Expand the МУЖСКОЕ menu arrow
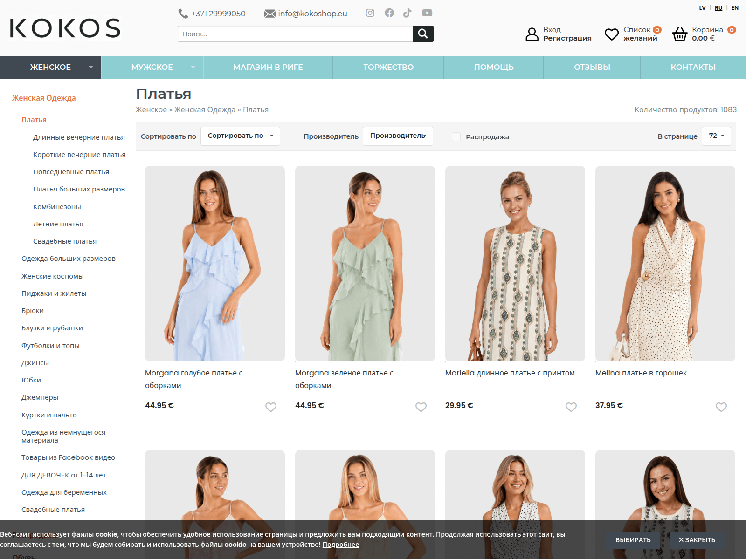The height and width of the screenshot is (559, 746). [193, 68]
